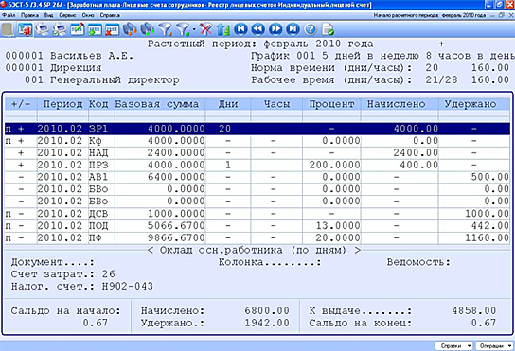Click the Код column header
Viewport: 515px width, 351px height.
[x=98, y=104]
